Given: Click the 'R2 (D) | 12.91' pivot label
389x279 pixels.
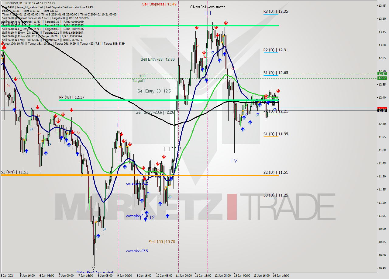Looking at the screenshot, I should point(276,50).
